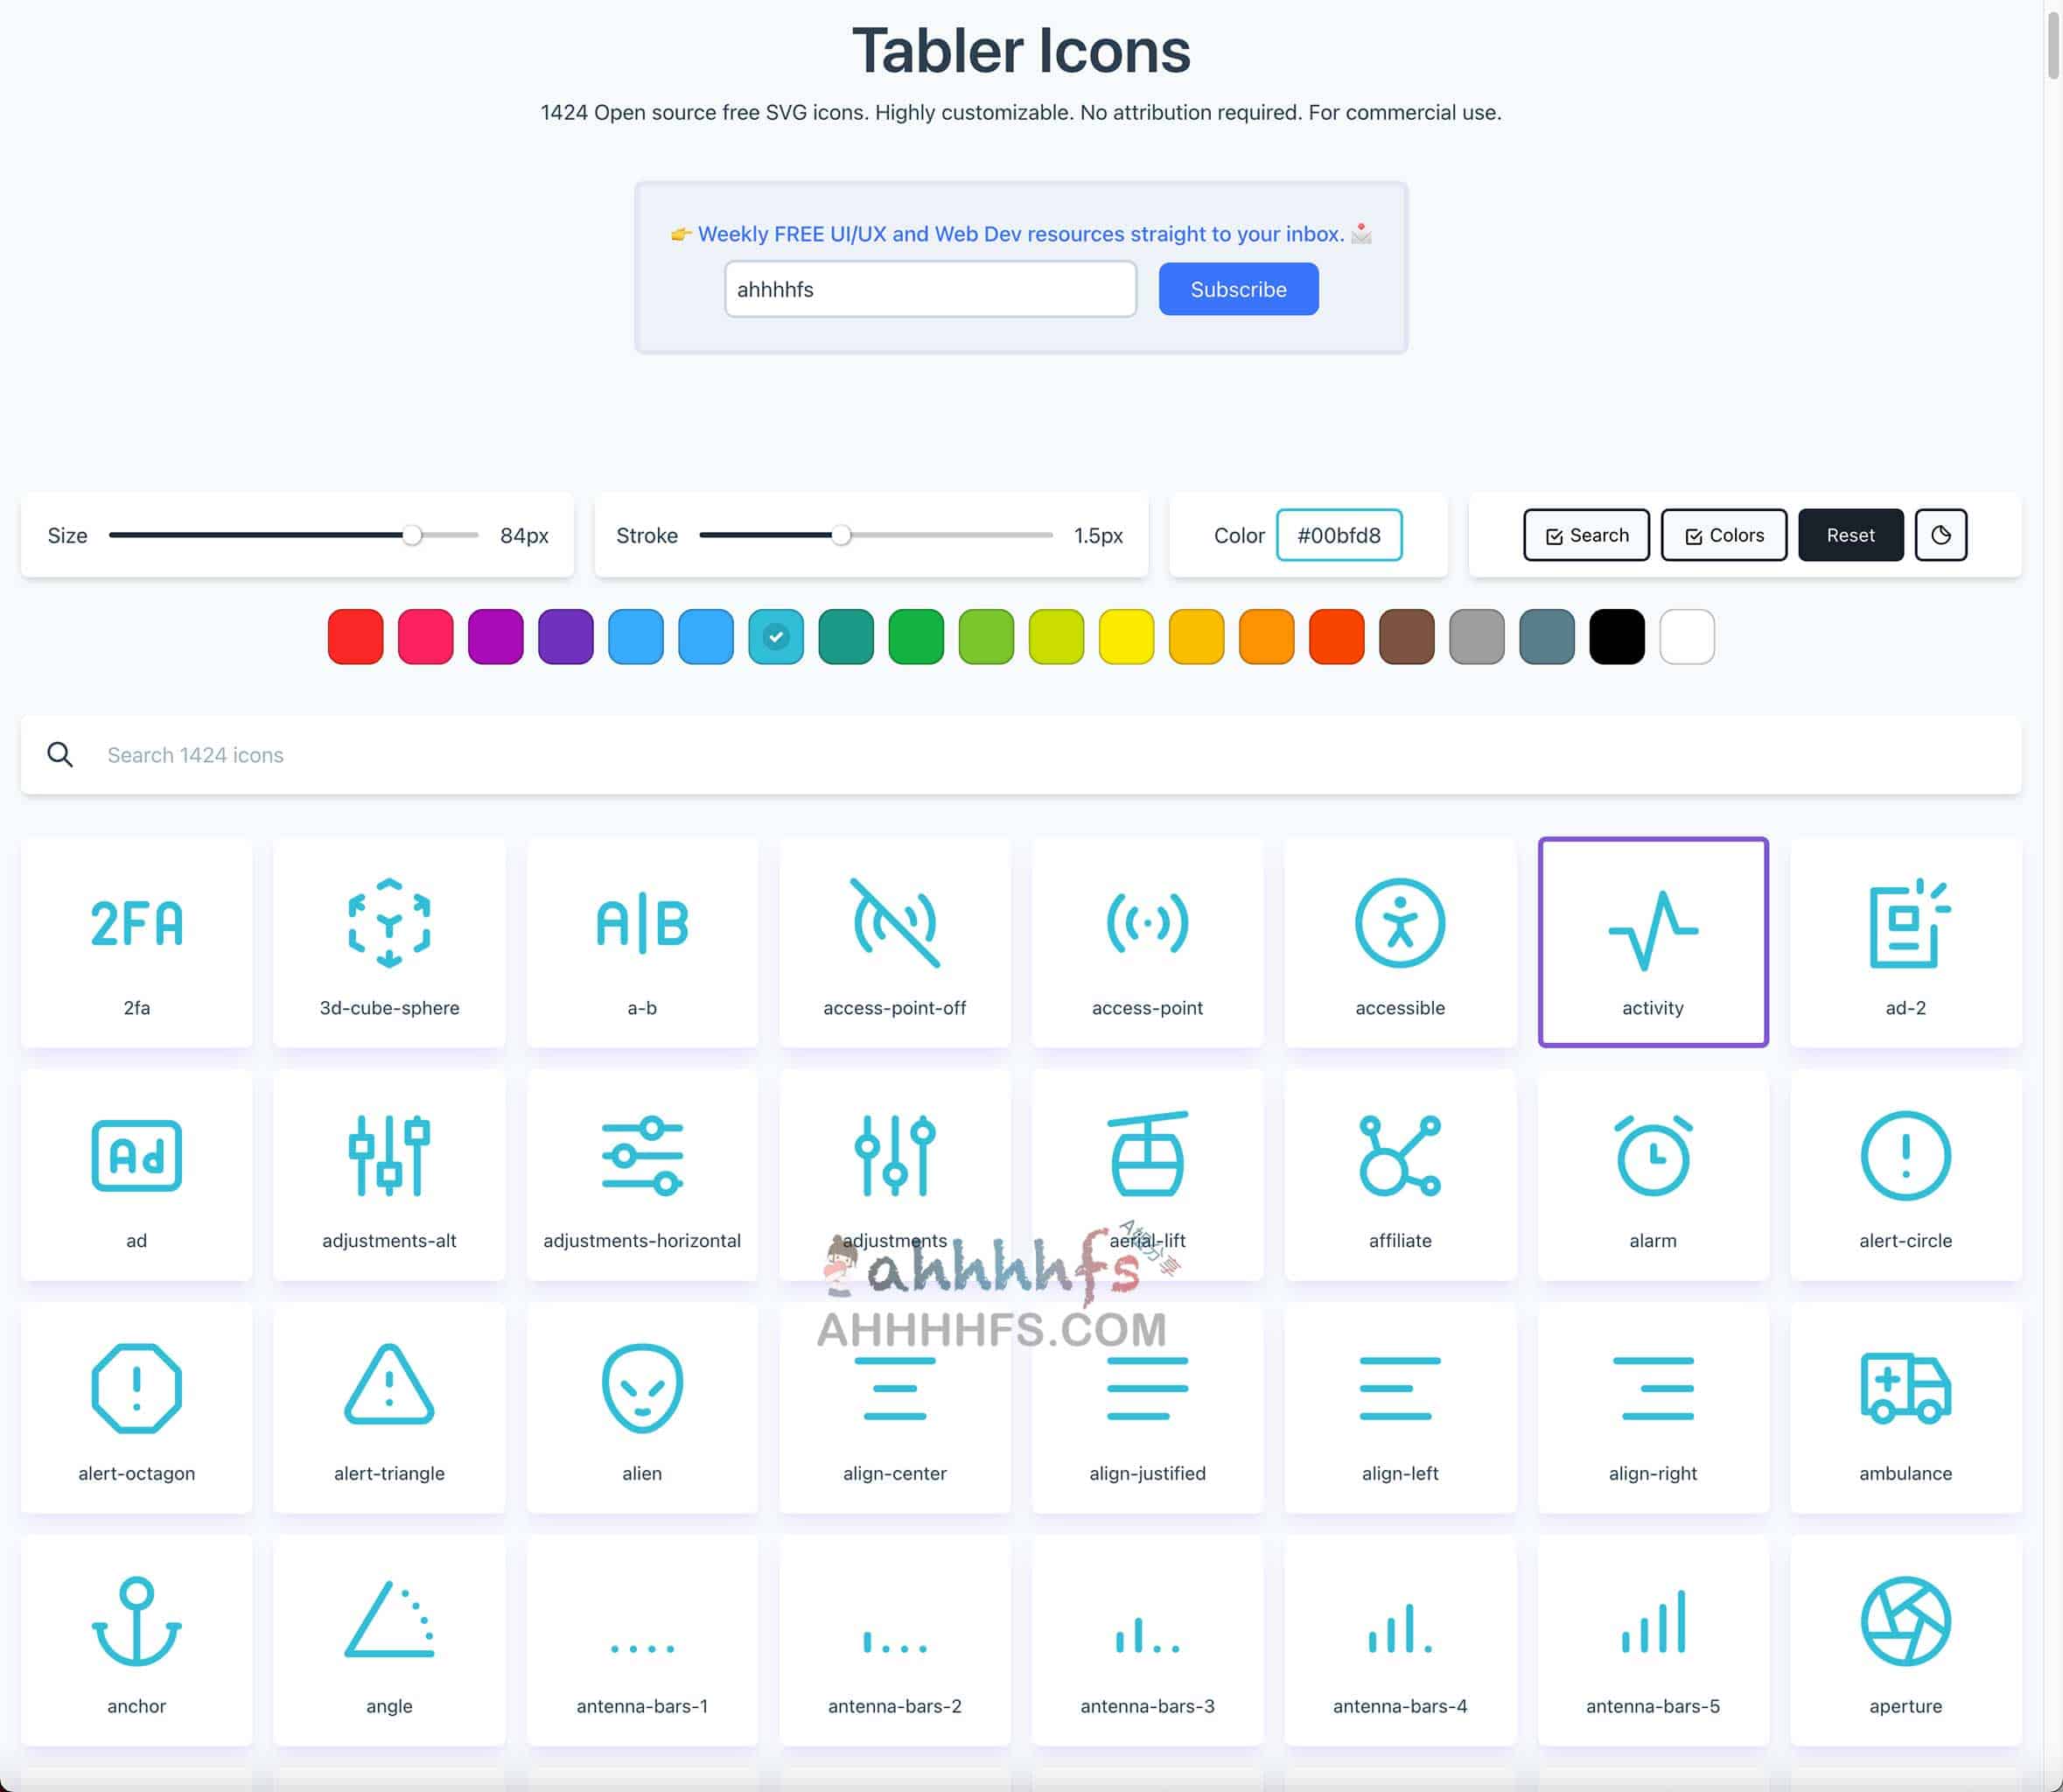
Task: Open the Colors panel
Action: (x=1723, y=535)
